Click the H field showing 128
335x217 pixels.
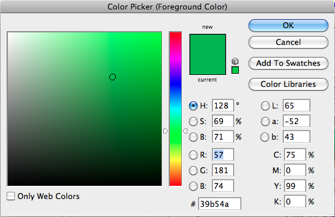point(223,106)
